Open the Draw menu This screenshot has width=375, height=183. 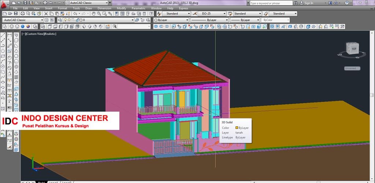point(89,8)
